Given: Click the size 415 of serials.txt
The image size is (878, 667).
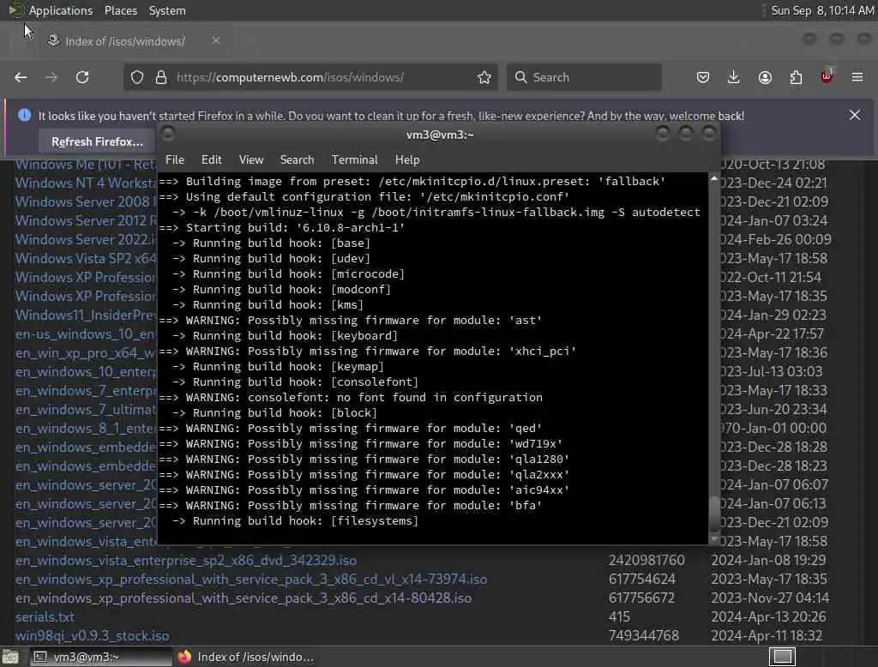Looking at the screenshot, I should coord(619,616).
